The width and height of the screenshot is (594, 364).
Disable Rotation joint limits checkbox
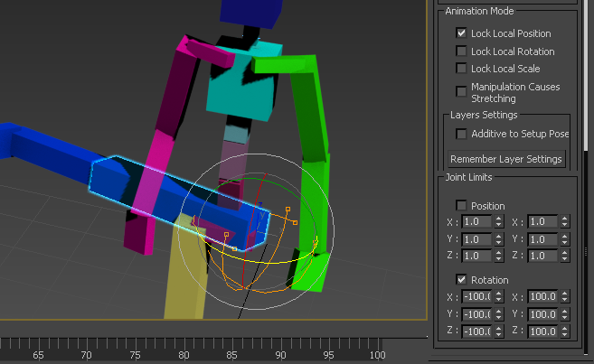461,280
